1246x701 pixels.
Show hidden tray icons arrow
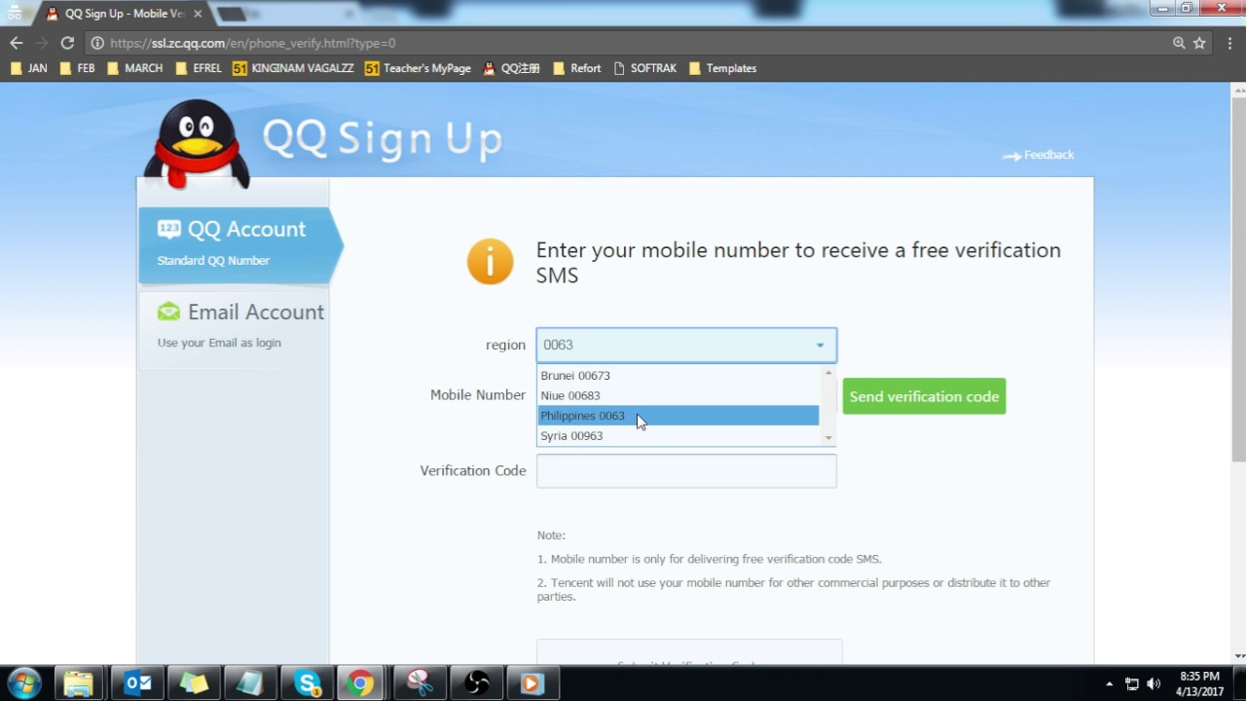[x=1110, y=683]
